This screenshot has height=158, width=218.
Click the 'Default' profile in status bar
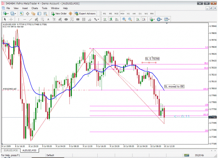(50, 155)
